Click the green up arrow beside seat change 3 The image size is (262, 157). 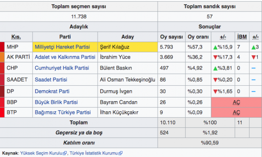(x=254, y=47)
